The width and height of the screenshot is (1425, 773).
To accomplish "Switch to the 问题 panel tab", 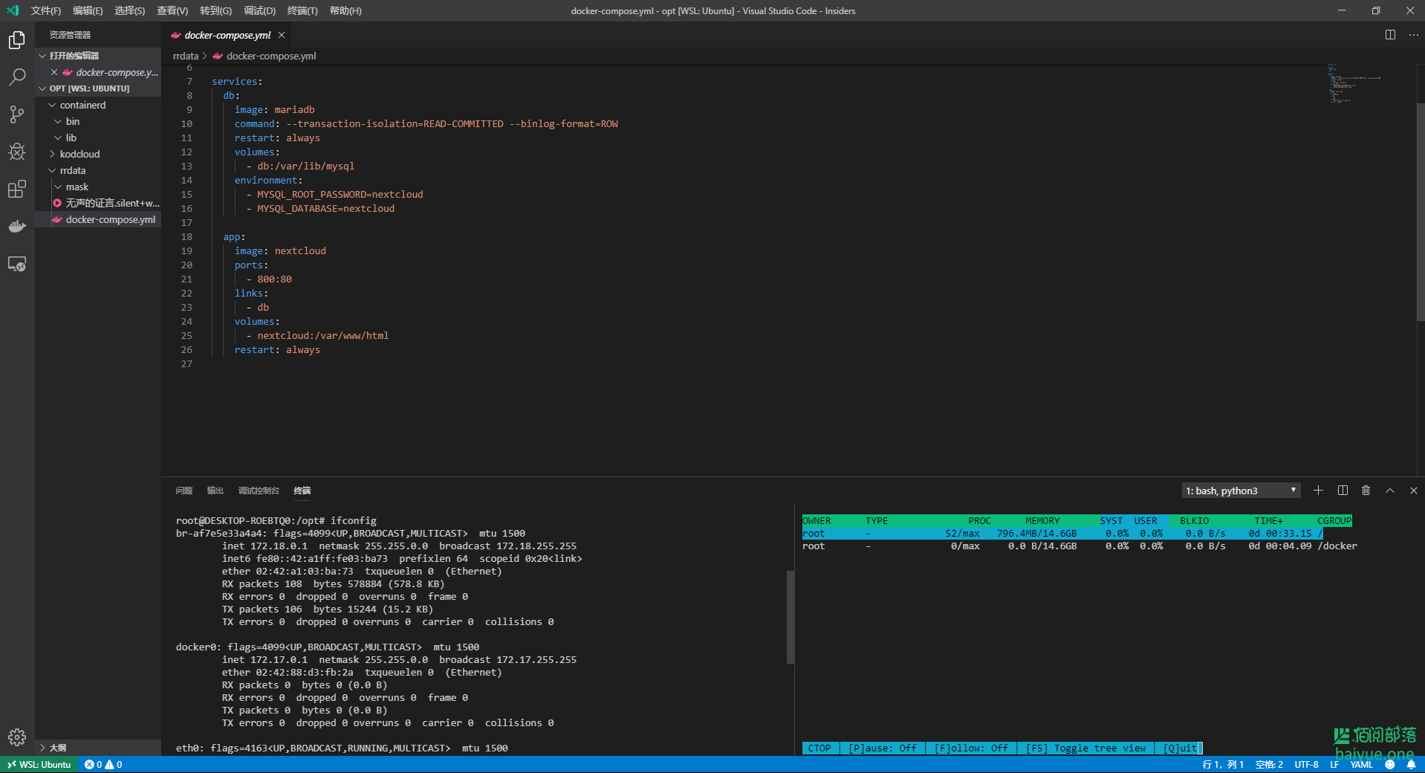I will coord(184,491).
